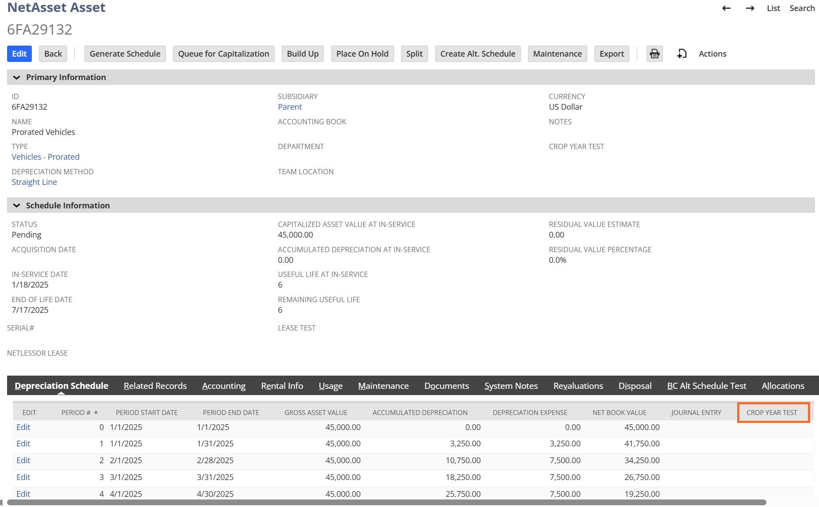819x507 pixels.
Task: Open the Search link at top right
Action: tap(802, 8)
